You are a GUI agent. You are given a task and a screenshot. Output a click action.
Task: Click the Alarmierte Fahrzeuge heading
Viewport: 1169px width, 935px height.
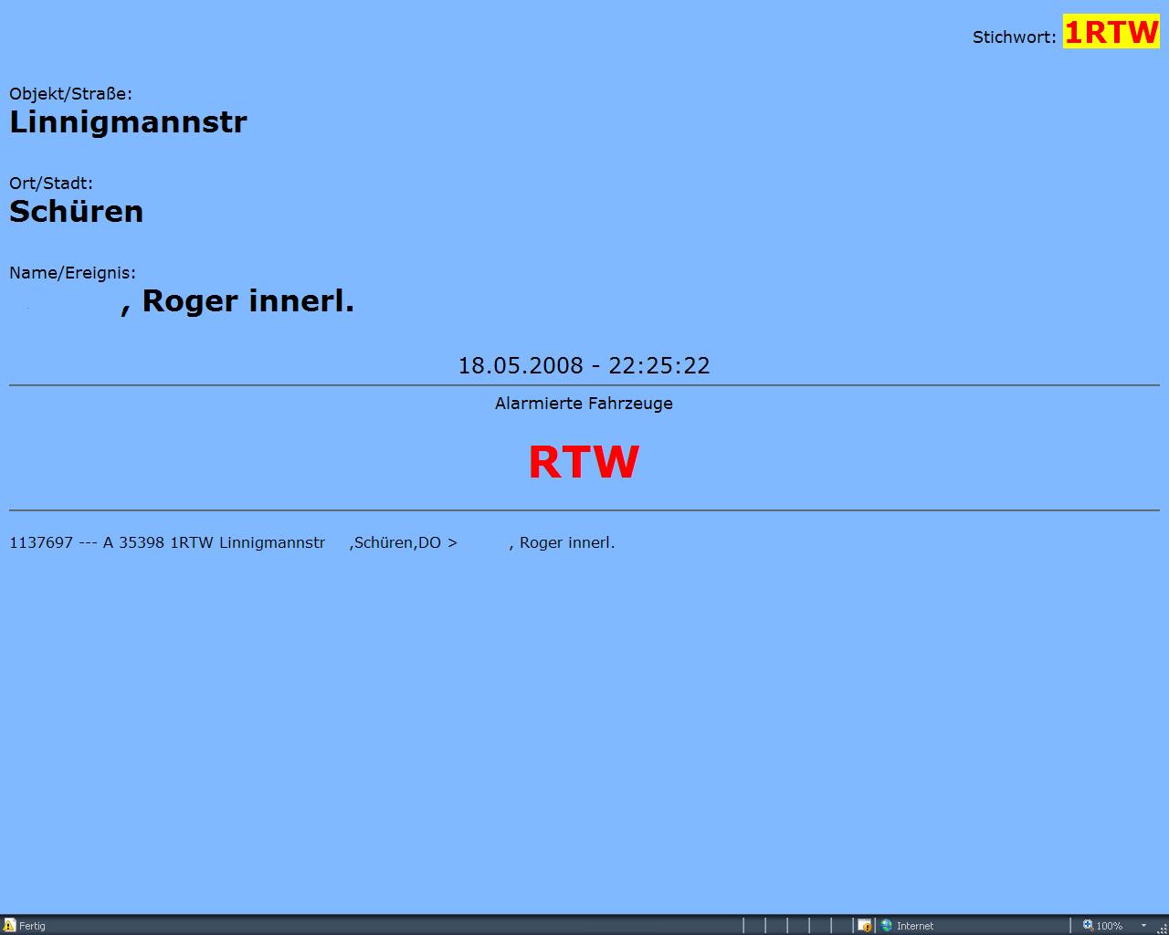coord(584,403)
